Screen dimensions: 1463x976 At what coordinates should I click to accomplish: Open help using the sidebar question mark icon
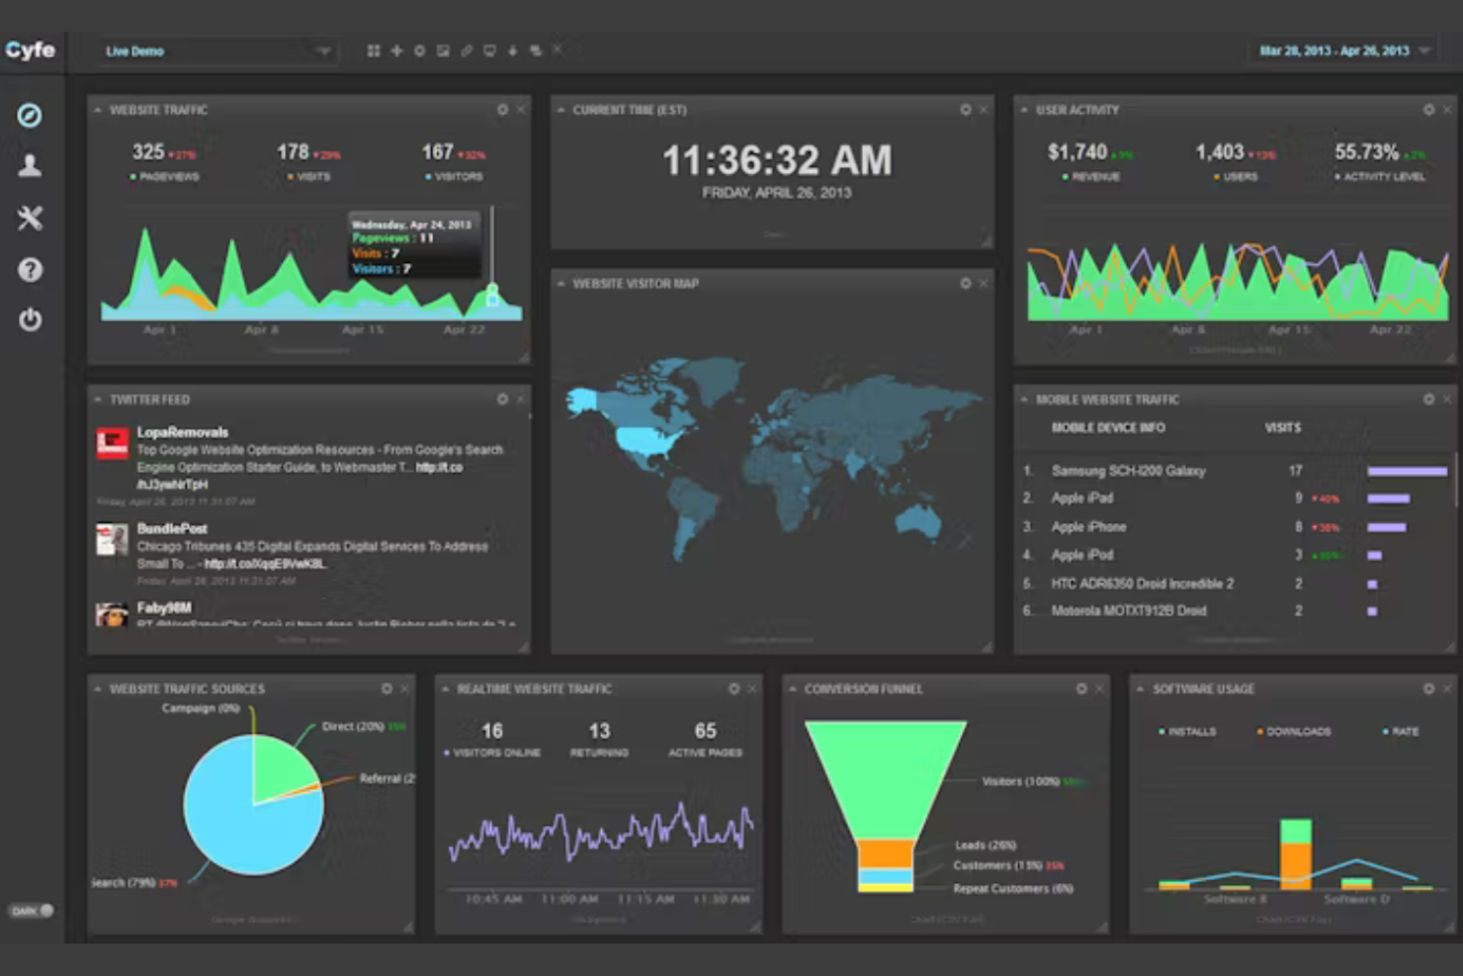point(30,270)
